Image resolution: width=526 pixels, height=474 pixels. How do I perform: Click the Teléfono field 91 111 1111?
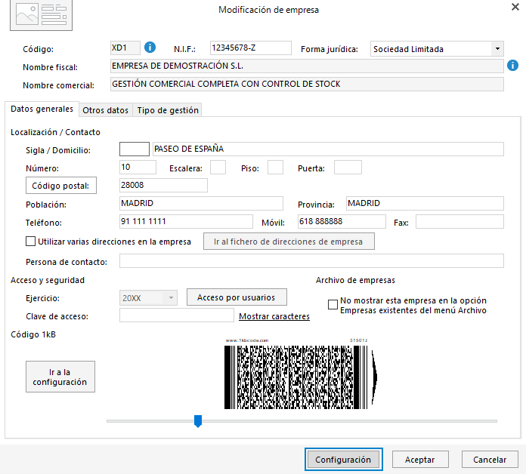tap(186, 221)
